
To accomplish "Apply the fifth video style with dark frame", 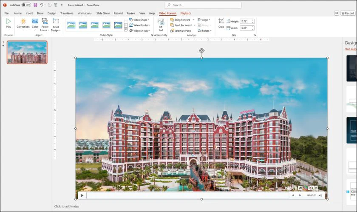I will pyautogui.click(x=118, y=25).
